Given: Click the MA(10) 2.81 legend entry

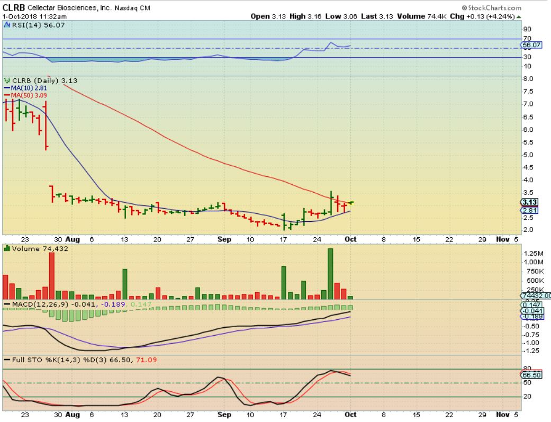Looking at the screenshot, I should tap(29, 88).
